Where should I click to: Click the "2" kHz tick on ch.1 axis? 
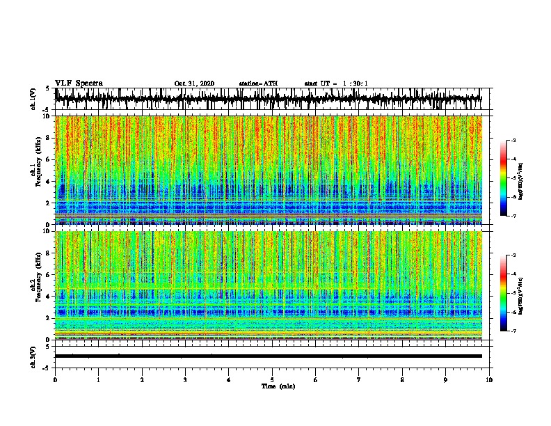49,203
